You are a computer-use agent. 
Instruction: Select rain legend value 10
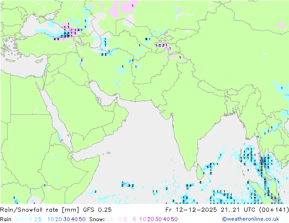click(51, 219)
